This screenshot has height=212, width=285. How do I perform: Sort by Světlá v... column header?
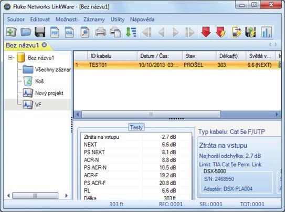coord(261,56)
